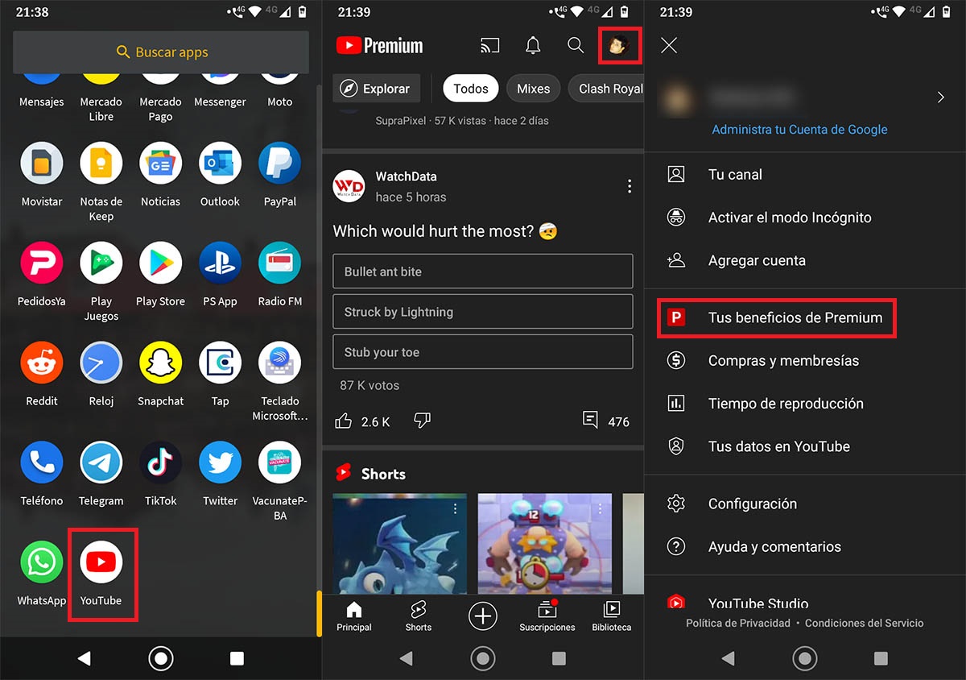Vote for Struck by Lightning option
The width and height of the screenshot is (966, 680).
483,312
